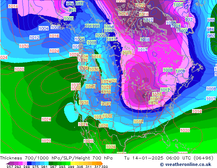
Task: Select the cyan legend swatch above 281
Action: [47, 163]
